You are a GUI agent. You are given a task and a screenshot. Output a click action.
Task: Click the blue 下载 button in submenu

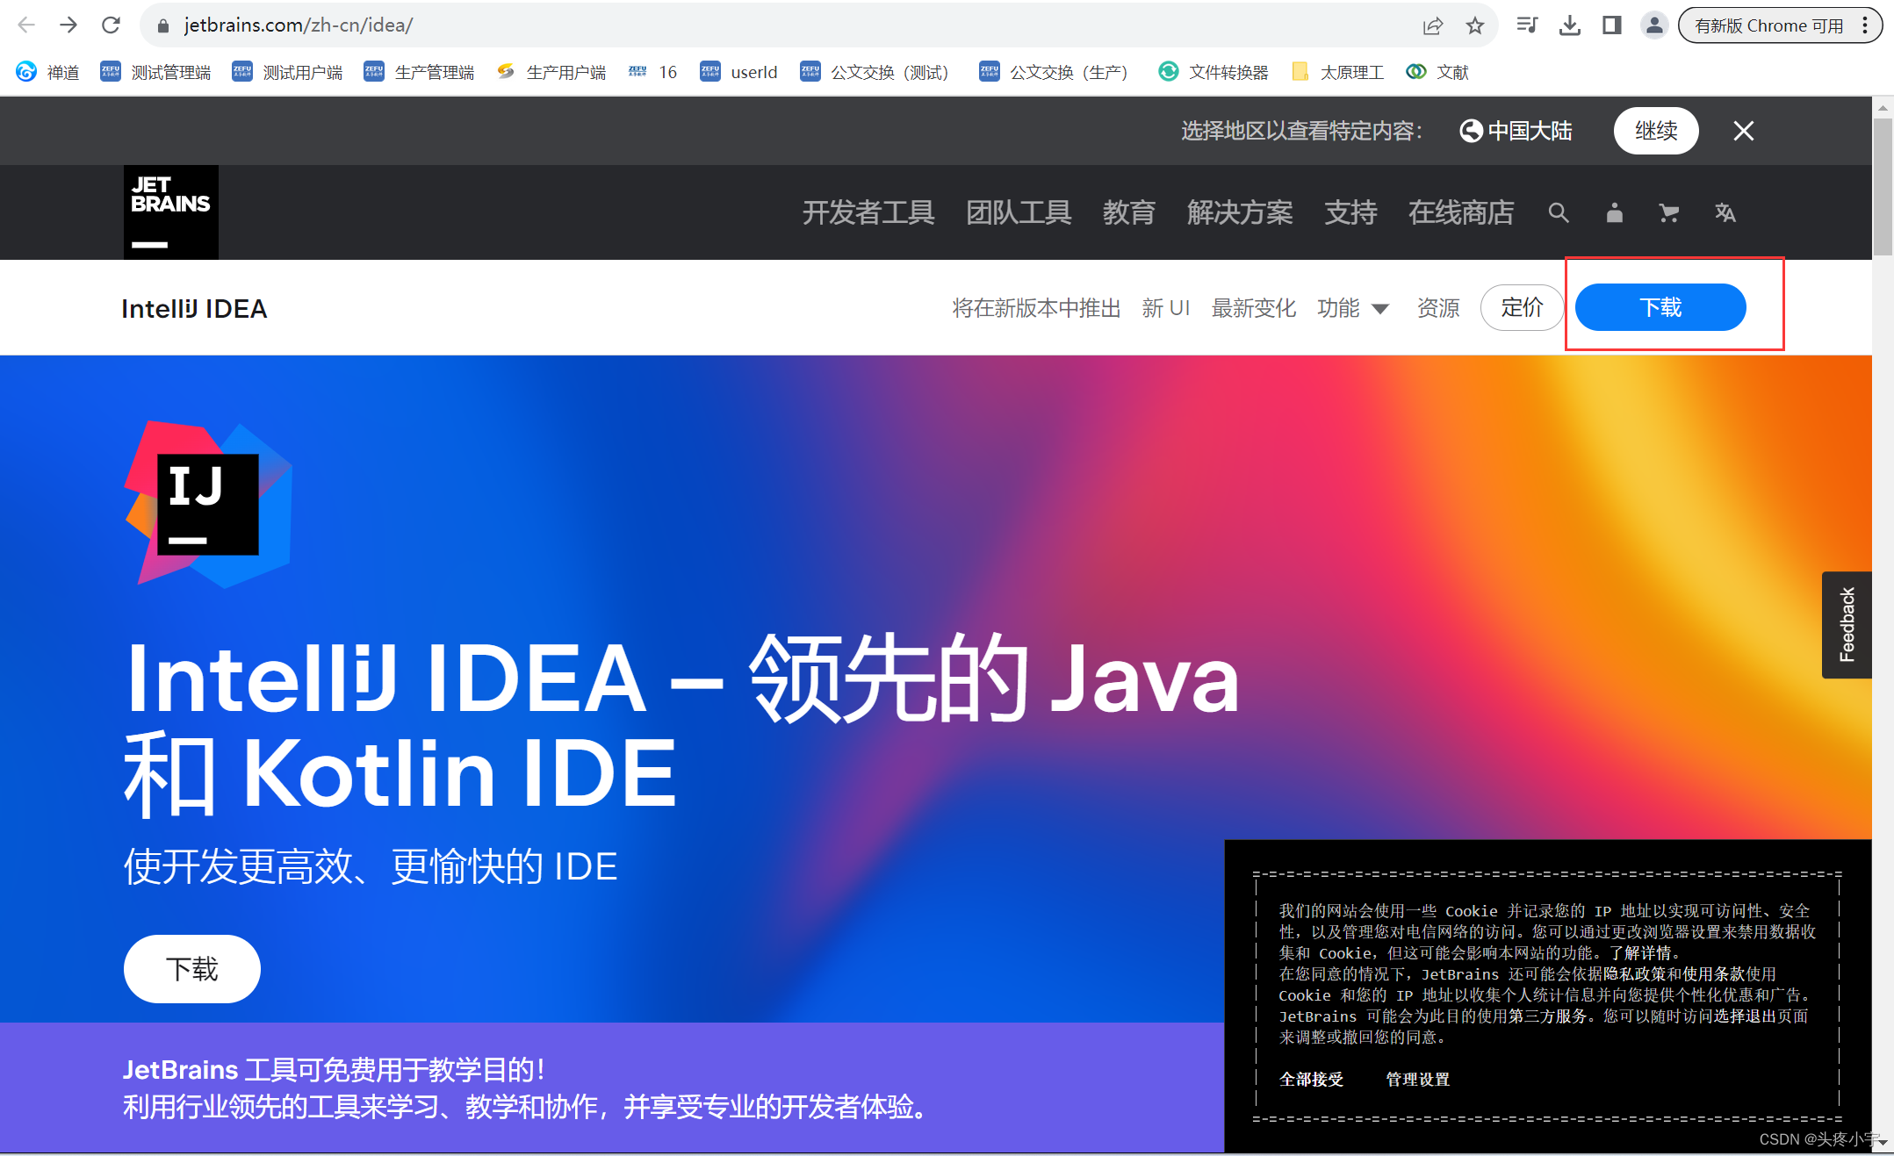point(1660,307)
